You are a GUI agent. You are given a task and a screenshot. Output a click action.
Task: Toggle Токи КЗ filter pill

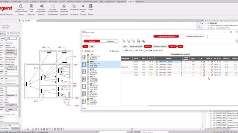(173, 46)
